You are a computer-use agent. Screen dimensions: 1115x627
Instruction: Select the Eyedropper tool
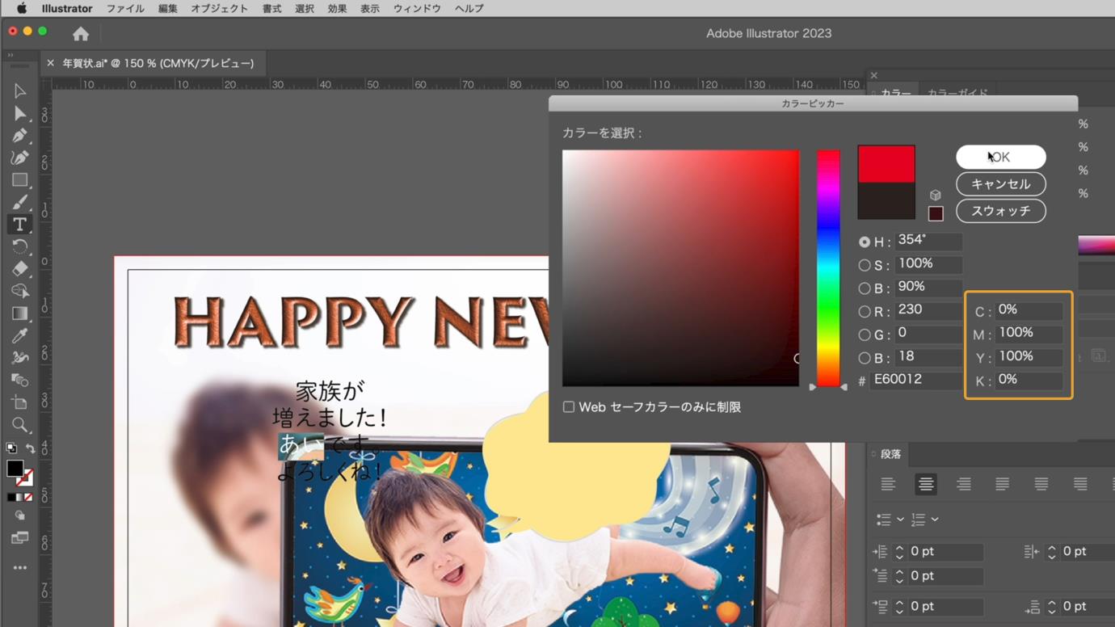point(20,335)
